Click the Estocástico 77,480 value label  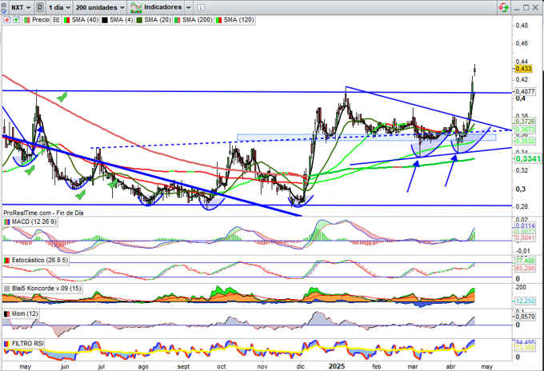tap(525, 261)
